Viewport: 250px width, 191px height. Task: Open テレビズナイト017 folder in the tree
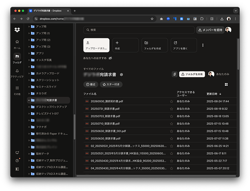point(47,113)
